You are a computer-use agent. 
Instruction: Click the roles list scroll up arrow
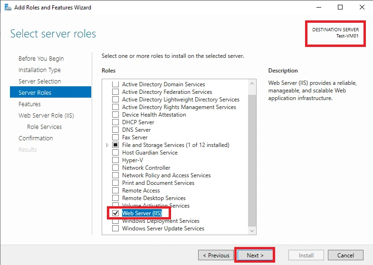point(252,83)
